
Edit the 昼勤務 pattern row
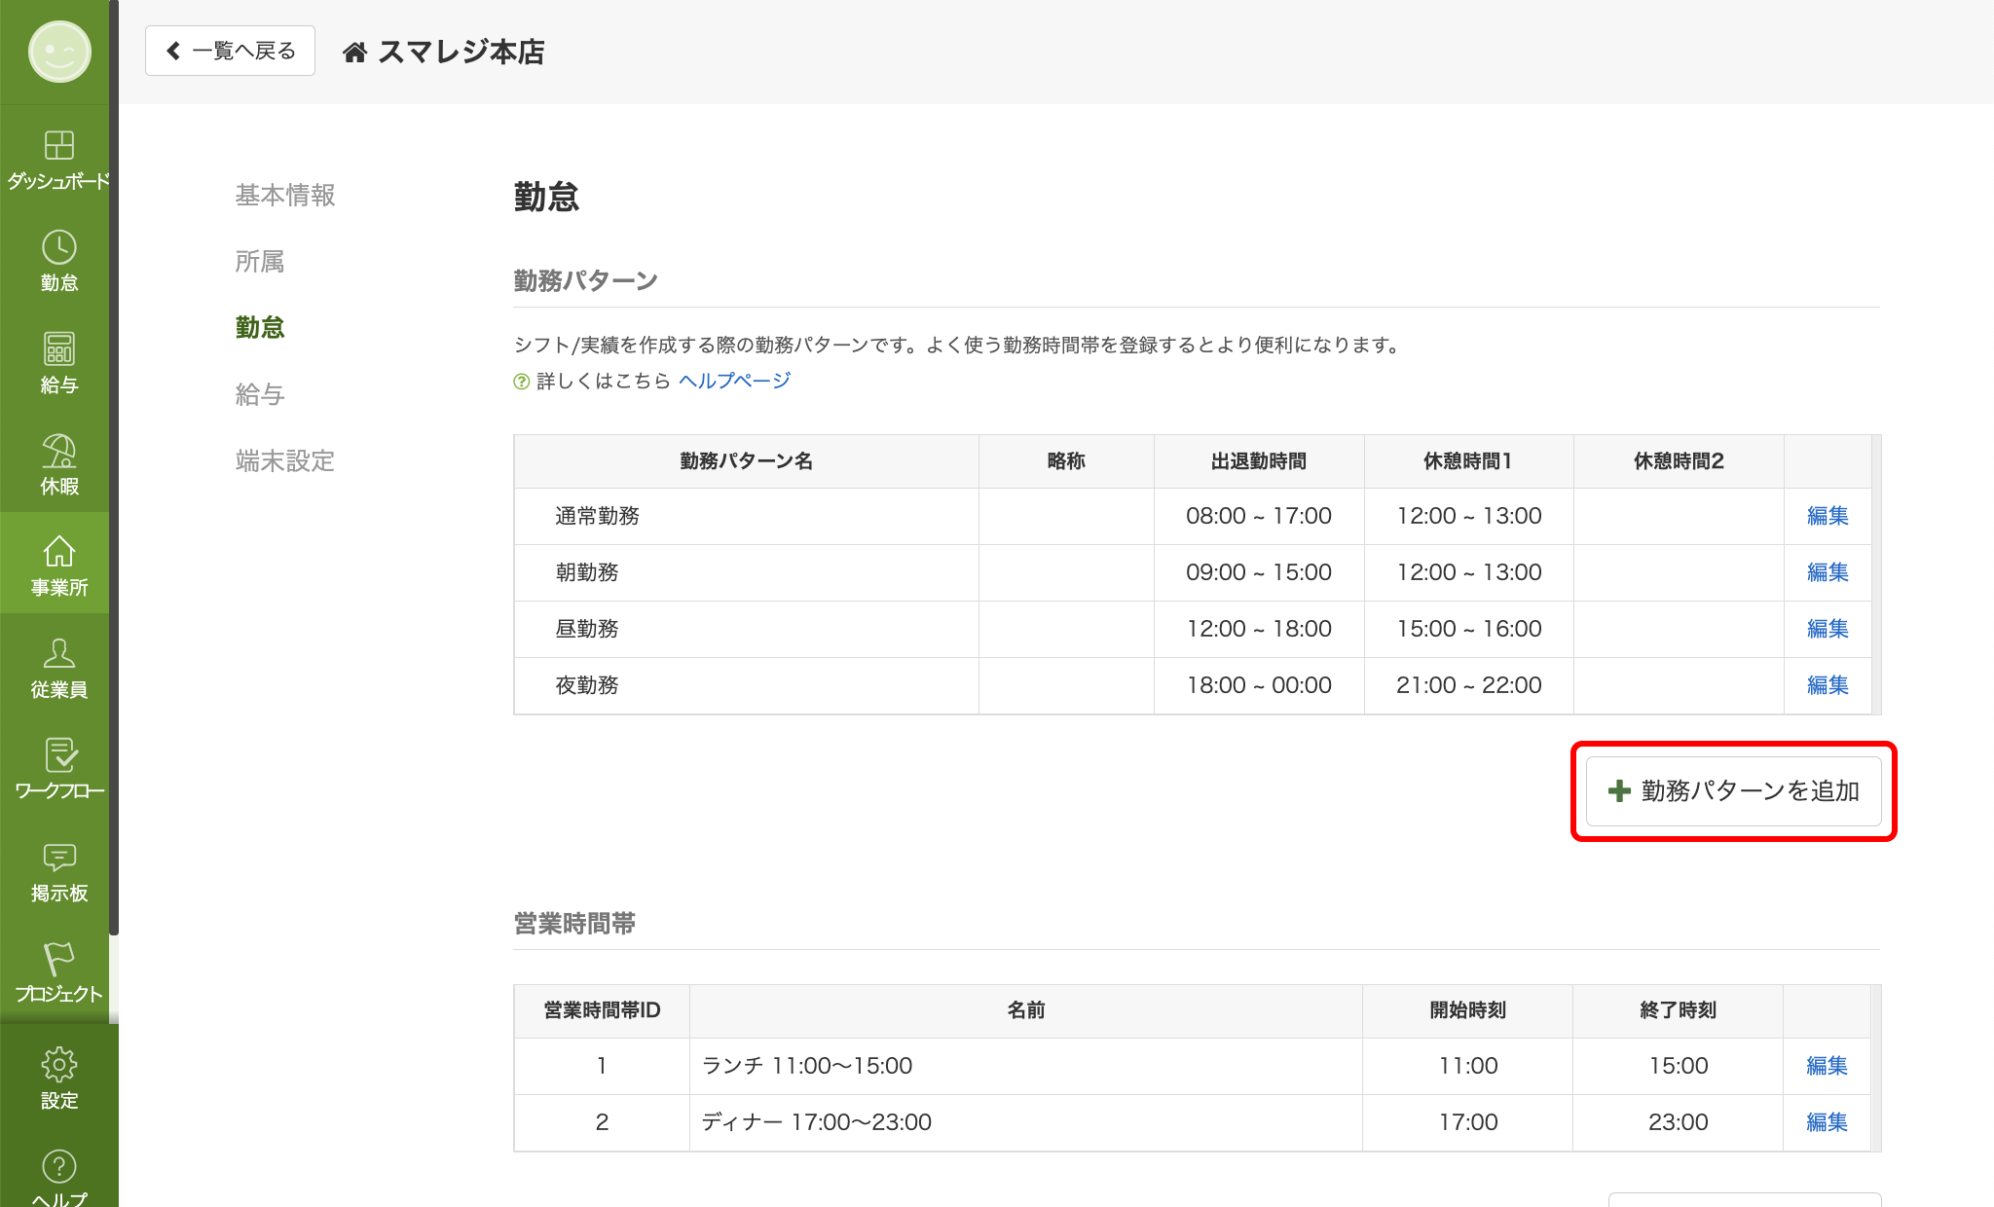[1828, 629]
